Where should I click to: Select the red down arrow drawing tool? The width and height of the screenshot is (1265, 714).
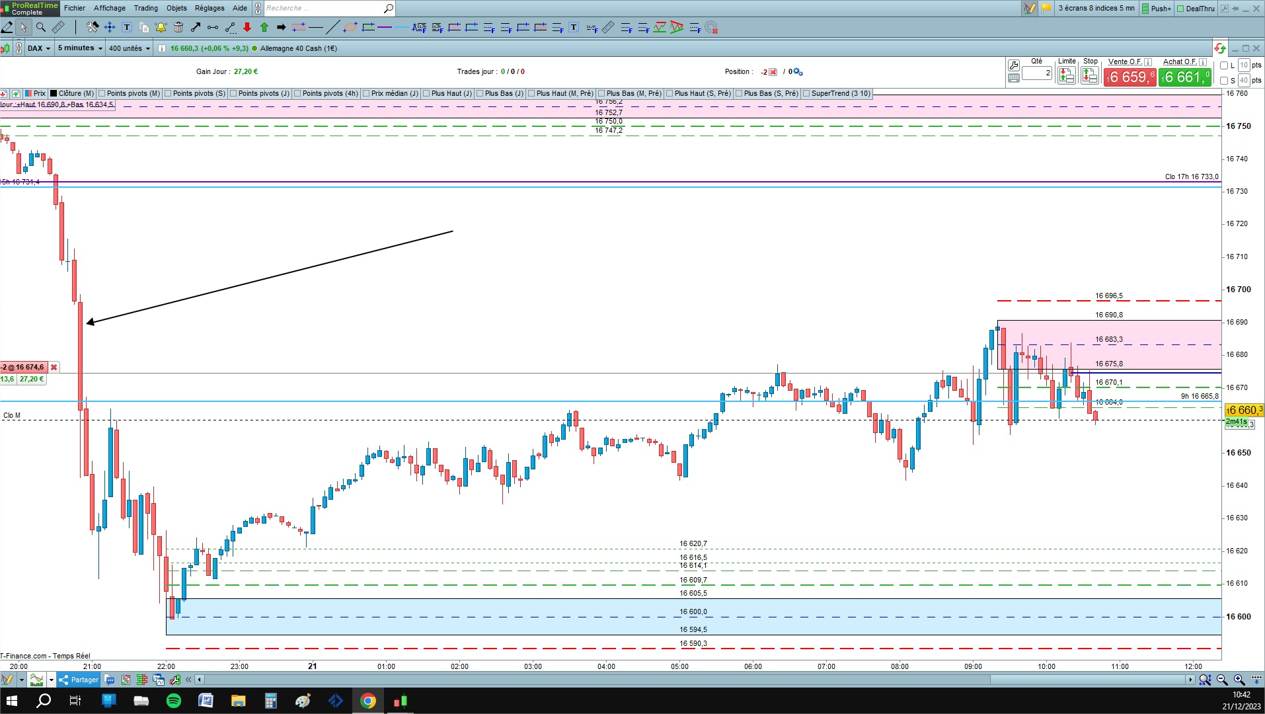pos(247,27)
